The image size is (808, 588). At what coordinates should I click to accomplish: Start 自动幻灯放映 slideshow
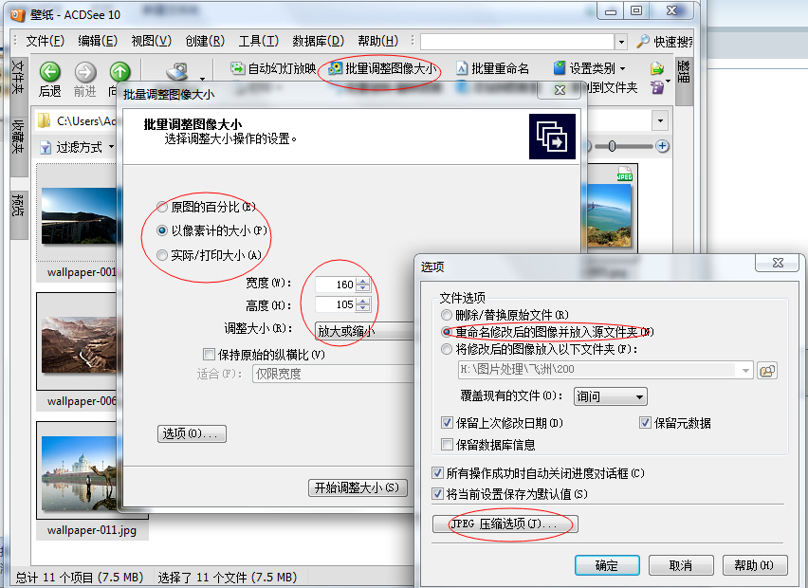point(273,68)
